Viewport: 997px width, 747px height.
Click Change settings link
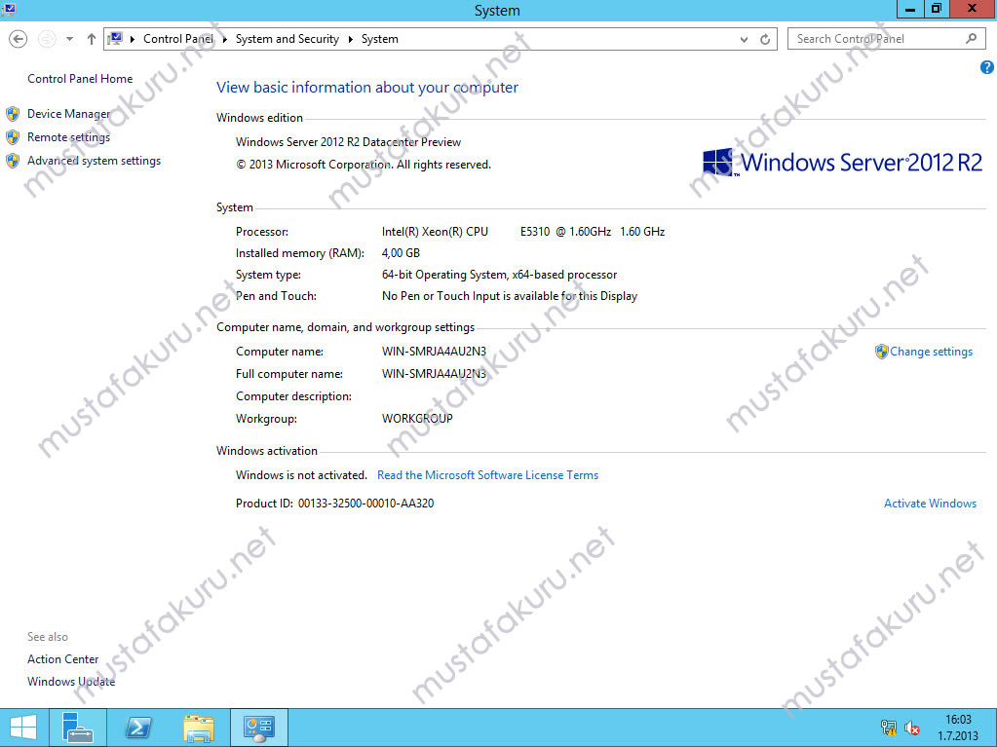(931, 352)
